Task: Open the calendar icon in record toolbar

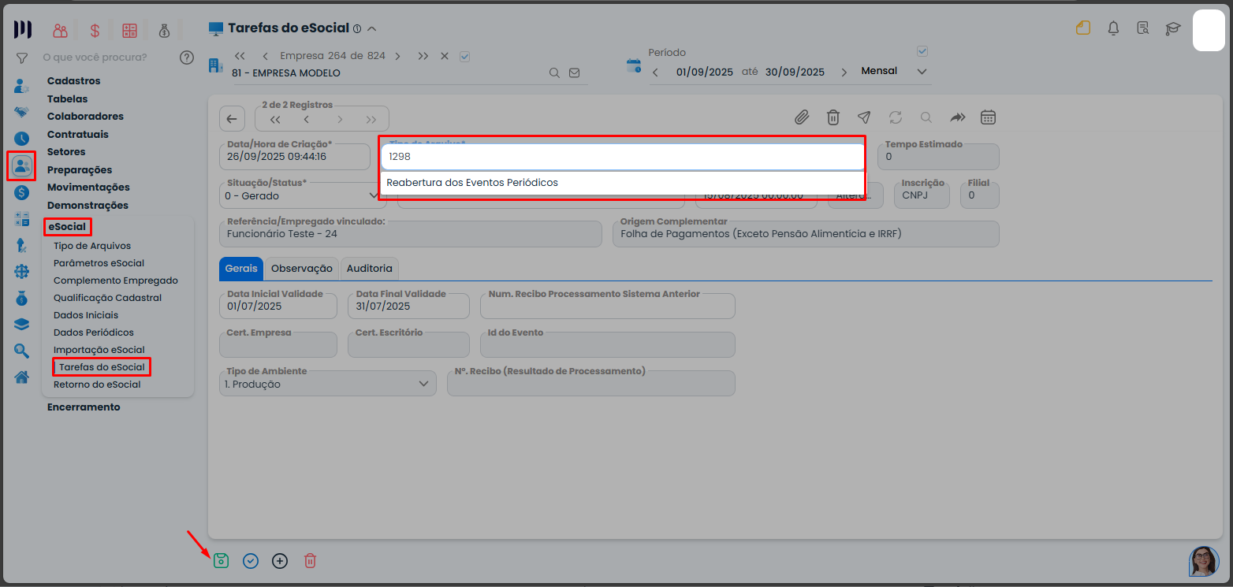Action: pyautogui.click(x=988, y=117)
